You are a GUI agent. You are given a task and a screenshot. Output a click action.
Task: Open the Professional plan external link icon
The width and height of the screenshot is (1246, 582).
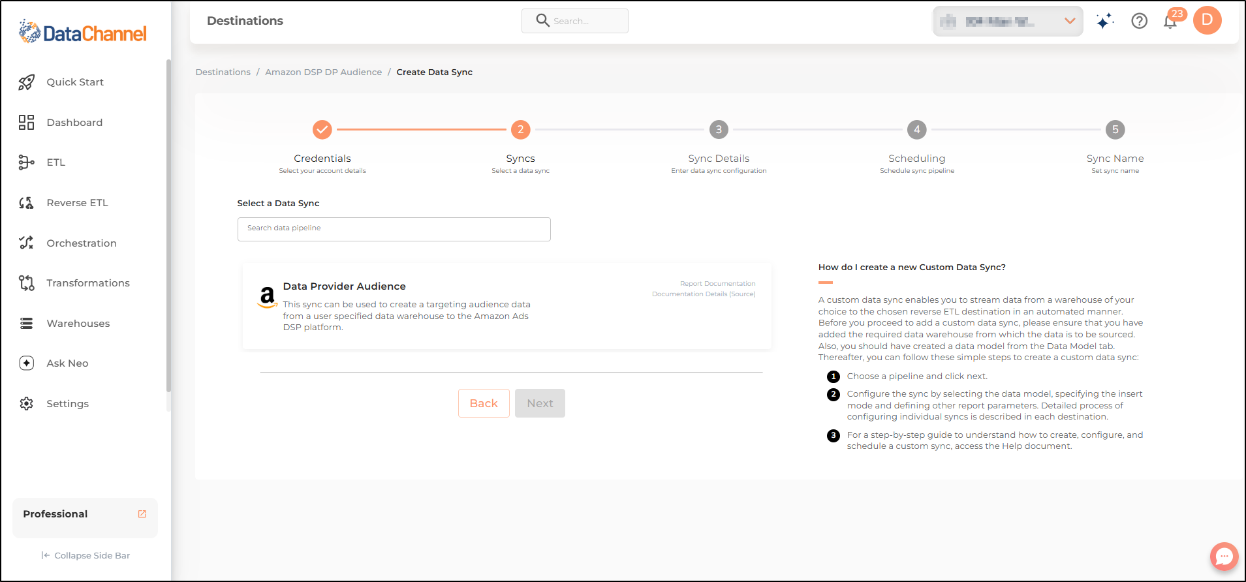pyautogui.click(x=142, y=514)
